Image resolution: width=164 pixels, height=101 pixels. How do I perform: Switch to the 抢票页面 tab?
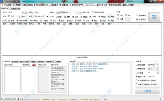5,8
